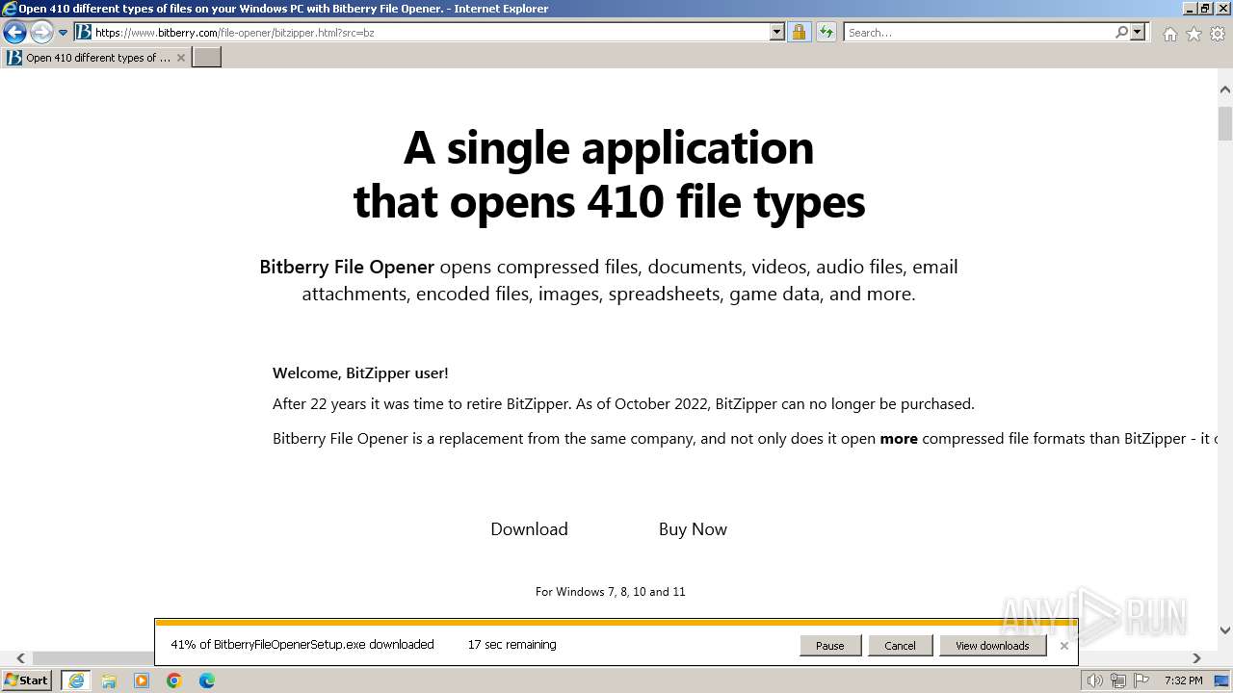Click the network tray icon

(x=1118, y=680)
